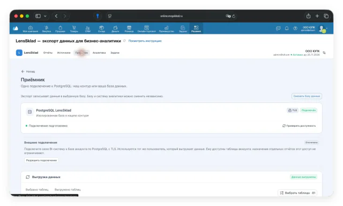Open Задачи in the blue bar
The height and width of the screenshot is (206, 343).
coord(183,29)
